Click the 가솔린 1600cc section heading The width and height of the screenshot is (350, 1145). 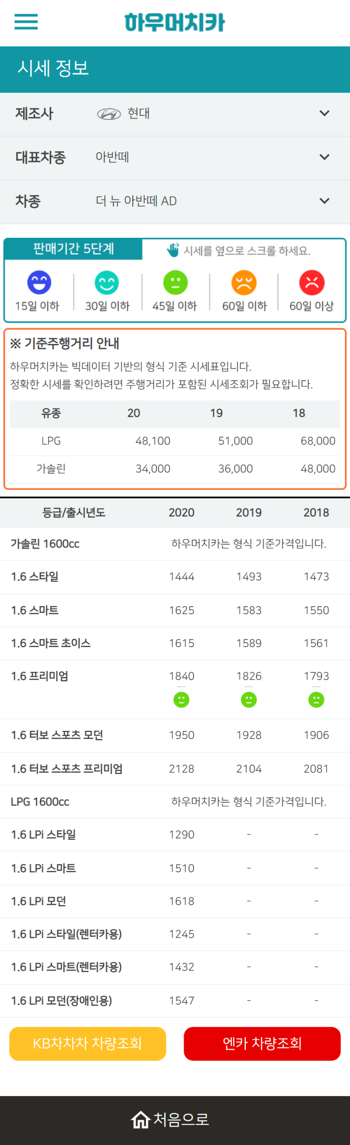coord(45,544)
